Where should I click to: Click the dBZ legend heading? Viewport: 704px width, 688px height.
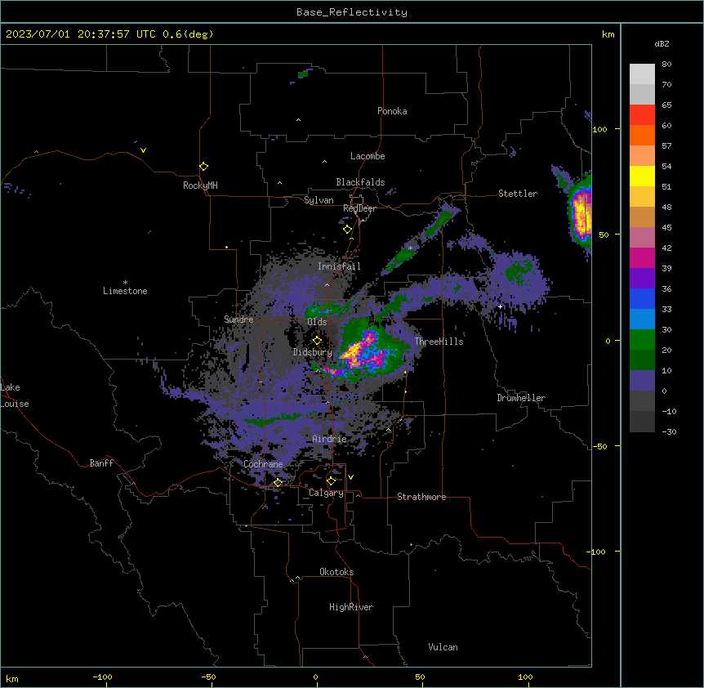(662, 43)
